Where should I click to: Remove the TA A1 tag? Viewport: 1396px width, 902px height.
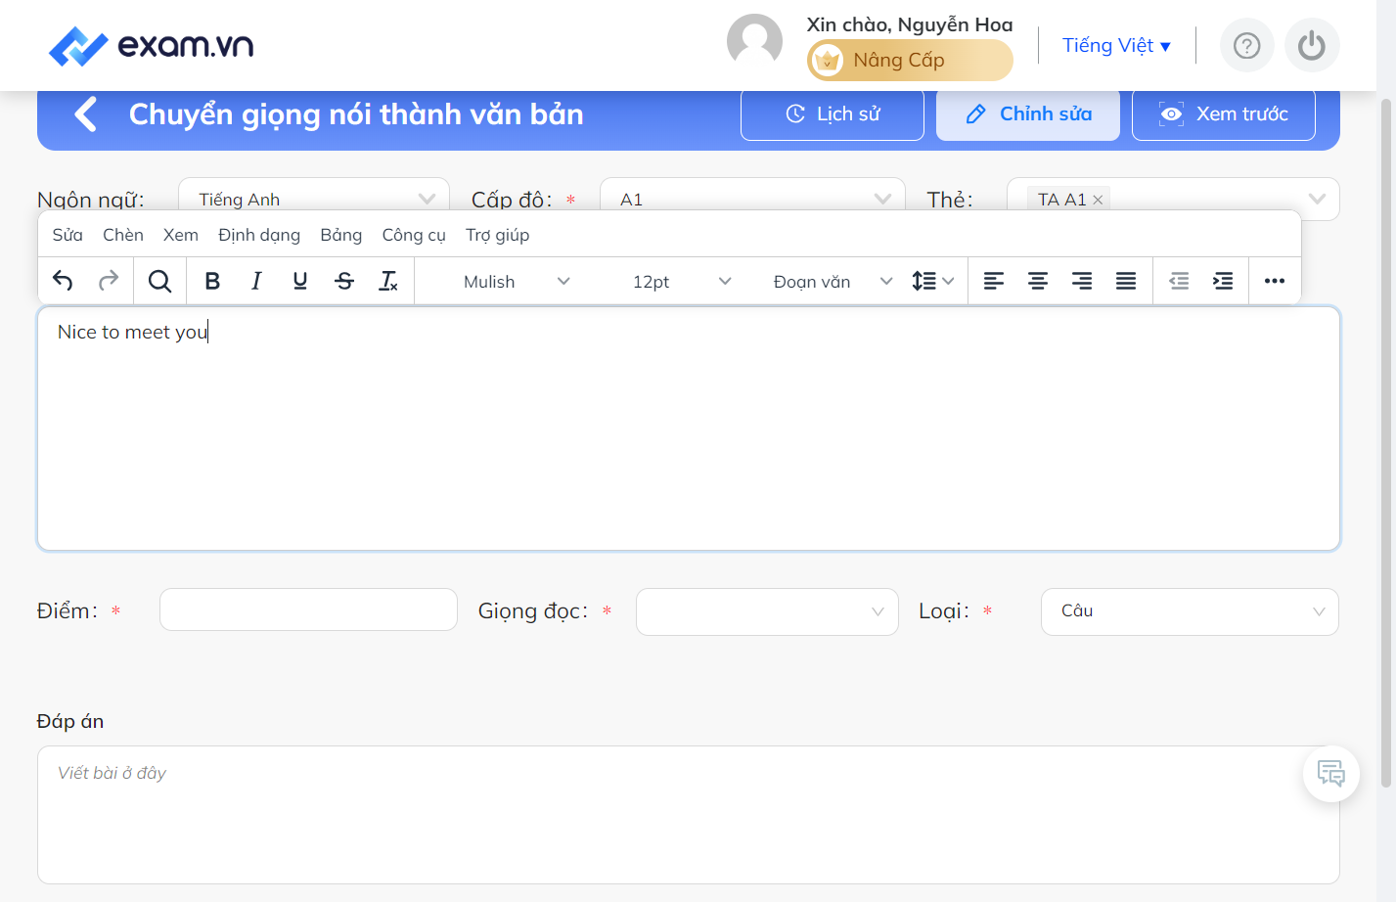pos(1098,200)
